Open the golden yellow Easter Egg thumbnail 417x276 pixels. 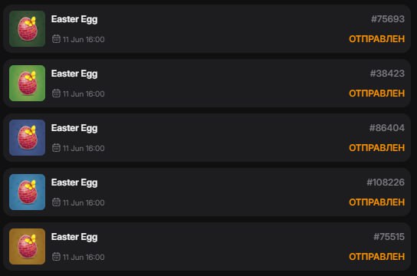coord(27,247)
